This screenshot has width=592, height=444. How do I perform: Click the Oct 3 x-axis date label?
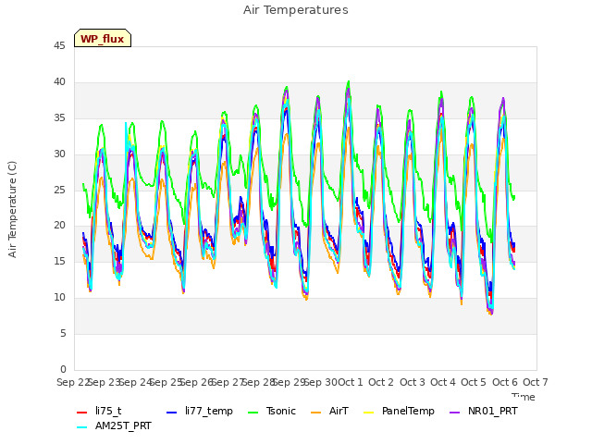click(x=413, y=382)
